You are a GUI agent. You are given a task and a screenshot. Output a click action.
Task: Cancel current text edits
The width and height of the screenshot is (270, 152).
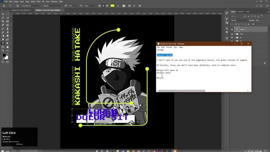[130, 5]
